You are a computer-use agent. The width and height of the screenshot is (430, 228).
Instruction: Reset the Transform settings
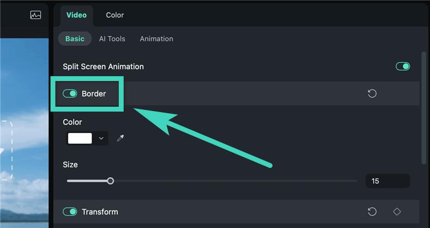point(372,212)
